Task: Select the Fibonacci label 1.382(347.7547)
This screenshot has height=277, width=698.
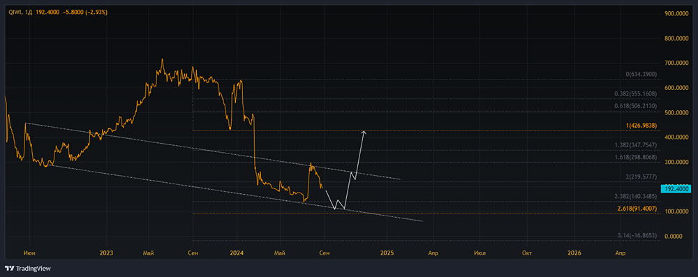Action: point(636,145)
